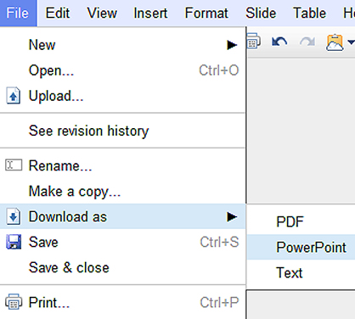
Task: Open the Table menu
Action: [309, 13]
